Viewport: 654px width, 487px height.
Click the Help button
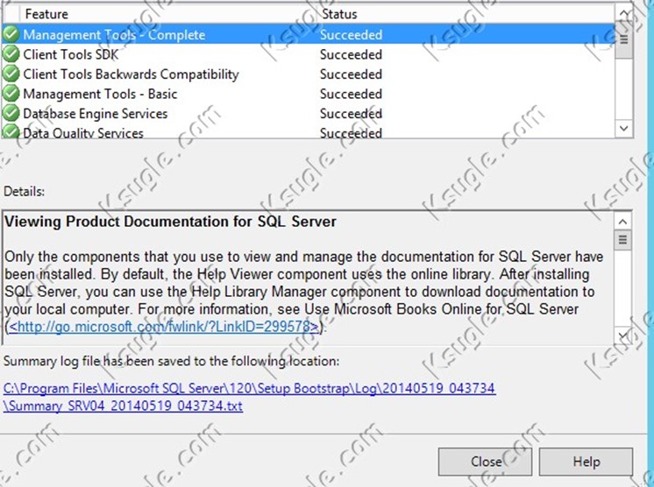point(586,462)
